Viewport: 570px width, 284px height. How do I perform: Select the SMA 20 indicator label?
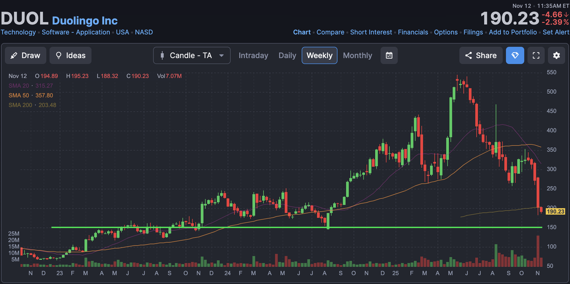coord(30,85)
